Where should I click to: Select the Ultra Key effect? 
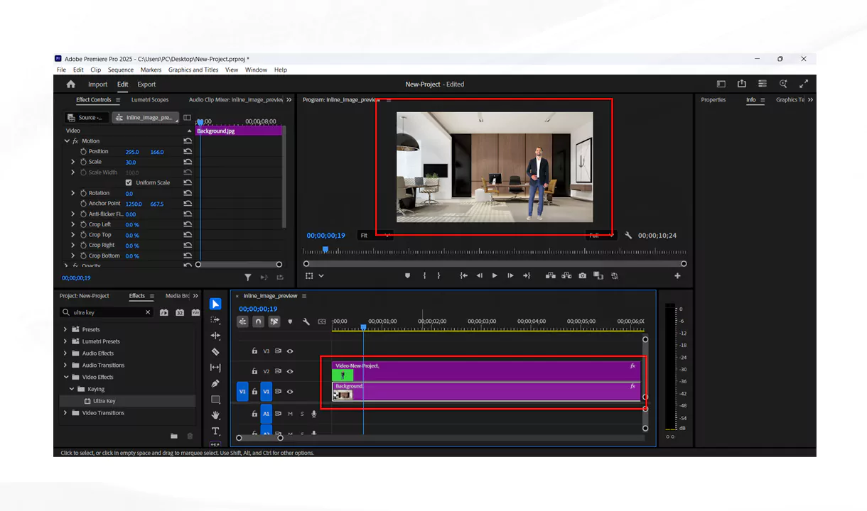tap(104, 401)
